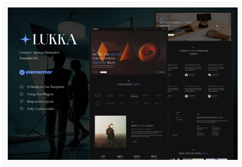
Task: Select the 'Fully Customizable' text
Action: (40, 109)
